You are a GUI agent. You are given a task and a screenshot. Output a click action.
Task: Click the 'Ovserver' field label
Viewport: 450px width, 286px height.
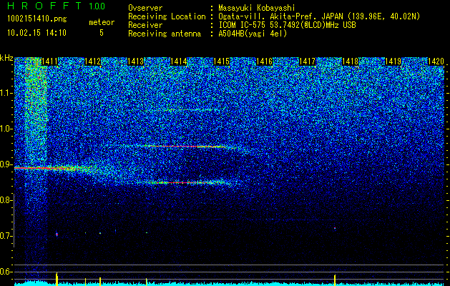click(x=145, y=8)
